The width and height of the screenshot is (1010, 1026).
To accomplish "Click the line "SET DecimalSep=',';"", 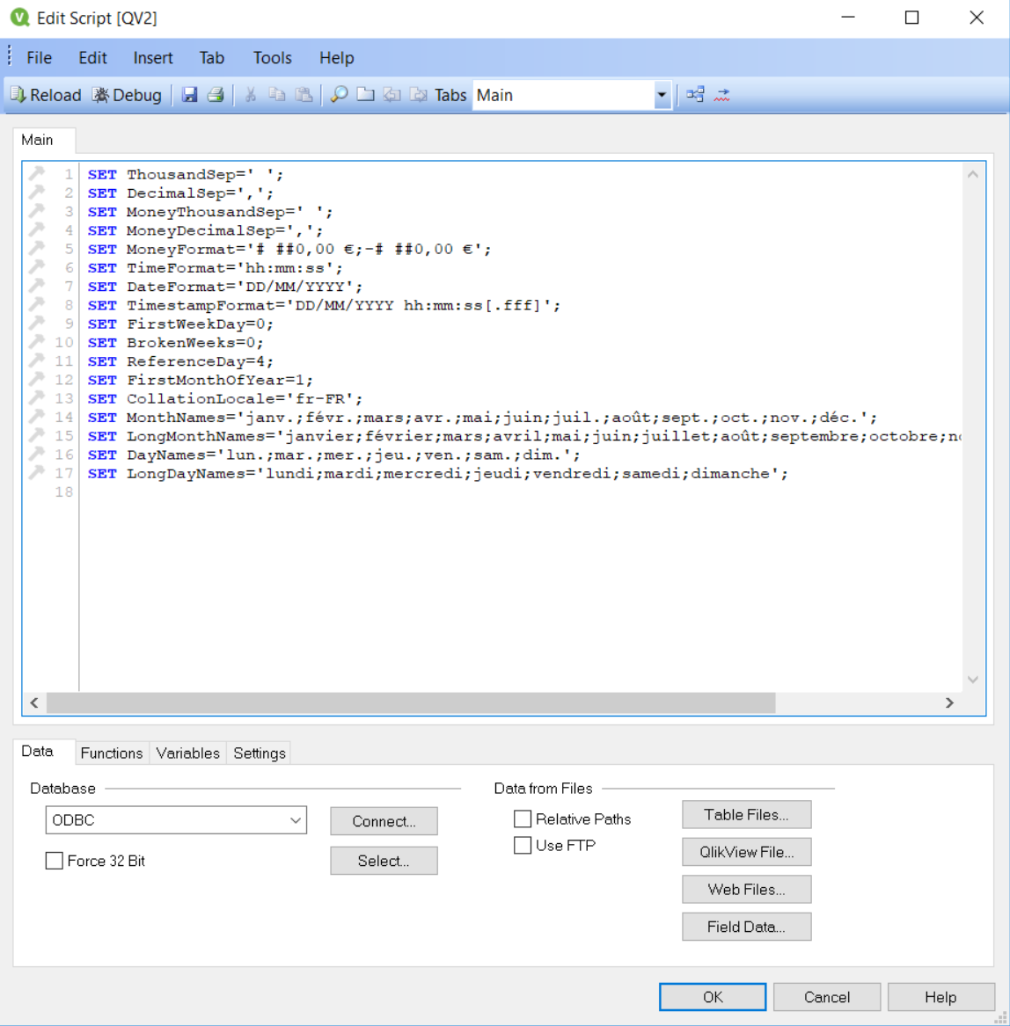I will pyautogui.click(x=180, y=193).
